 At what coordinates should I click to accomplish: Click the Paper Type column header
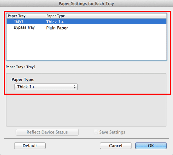tap(106, 16)
